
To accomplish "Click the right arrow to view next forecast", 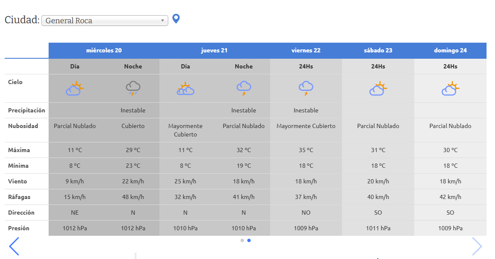I will 477,246.
